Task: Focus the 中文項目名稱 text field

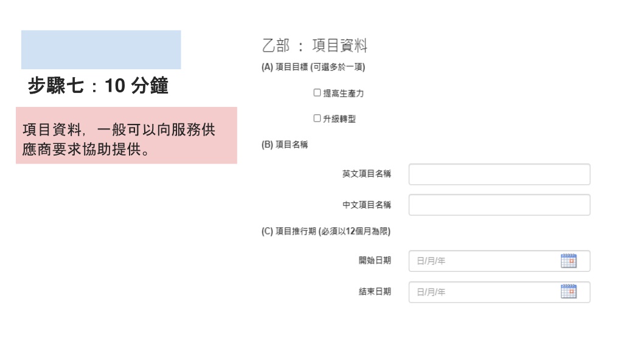Action: (x=499, y=205)
